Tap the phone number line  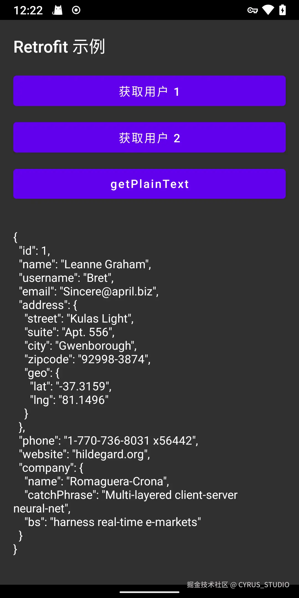pyautogui.click(x=109, y=441)
